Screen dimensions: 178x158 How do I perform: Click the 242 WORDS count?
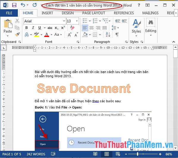36,154
